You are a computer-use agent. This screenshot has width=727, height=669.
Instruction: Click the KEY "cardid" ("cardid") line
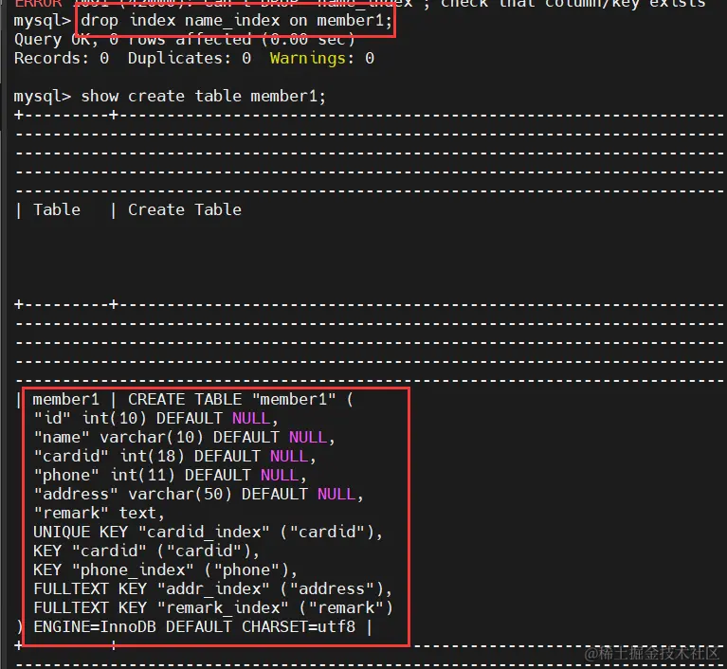coord(147,551)
